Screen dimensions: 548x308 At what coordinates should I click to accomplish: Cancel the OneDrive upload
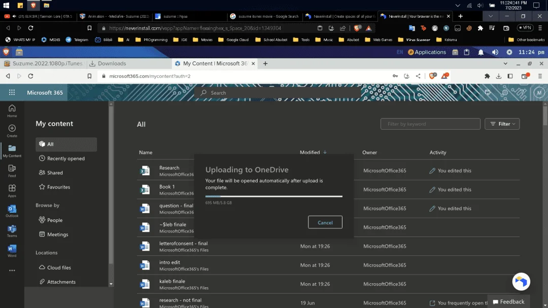[x=325, y=222]
